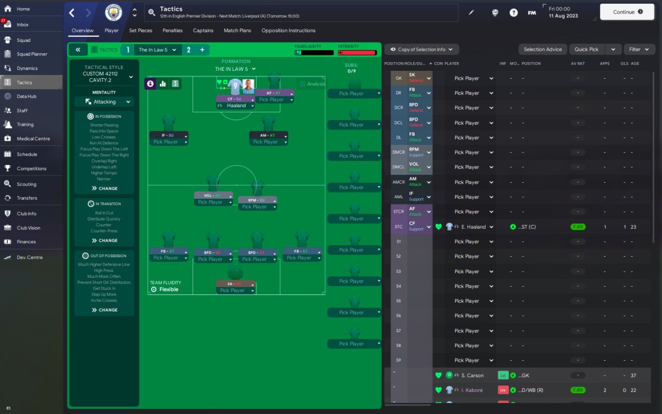Open the Medical Centre

click(x=34, y=139)
